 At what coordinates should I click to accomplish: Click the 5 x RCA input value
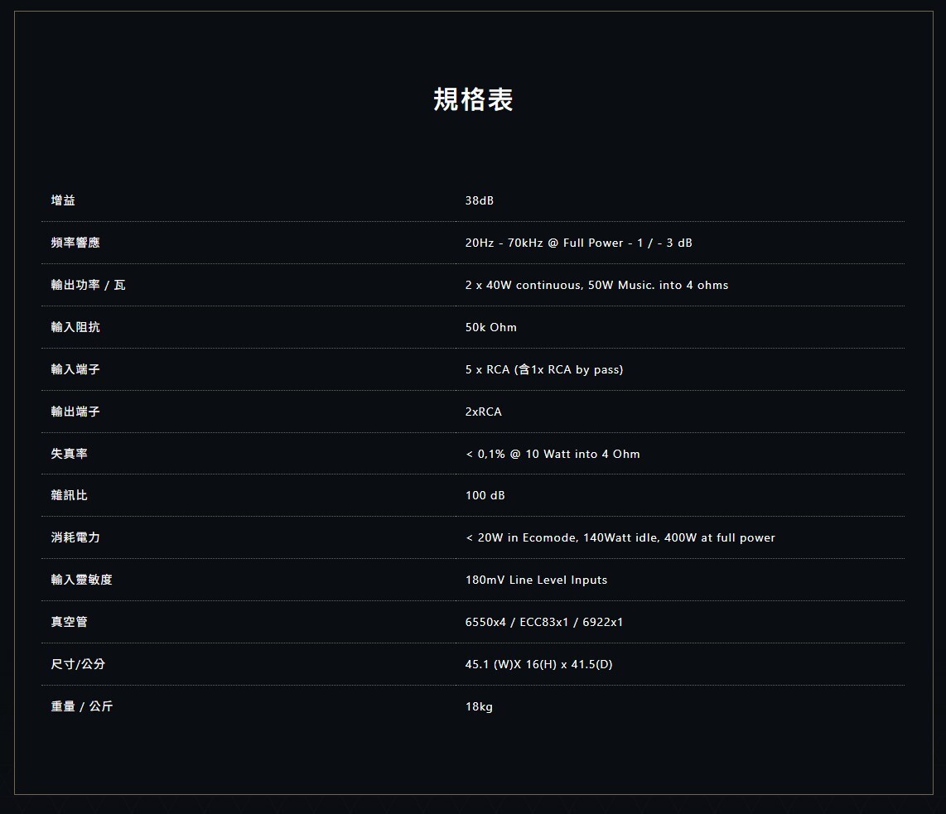(x=544, y=369)
